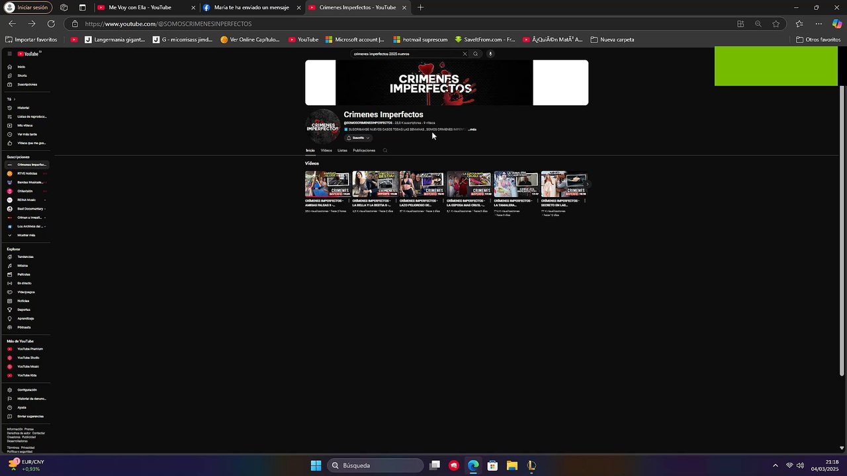
Task: Refresh the page in the browser
Action: click(51, 24)
